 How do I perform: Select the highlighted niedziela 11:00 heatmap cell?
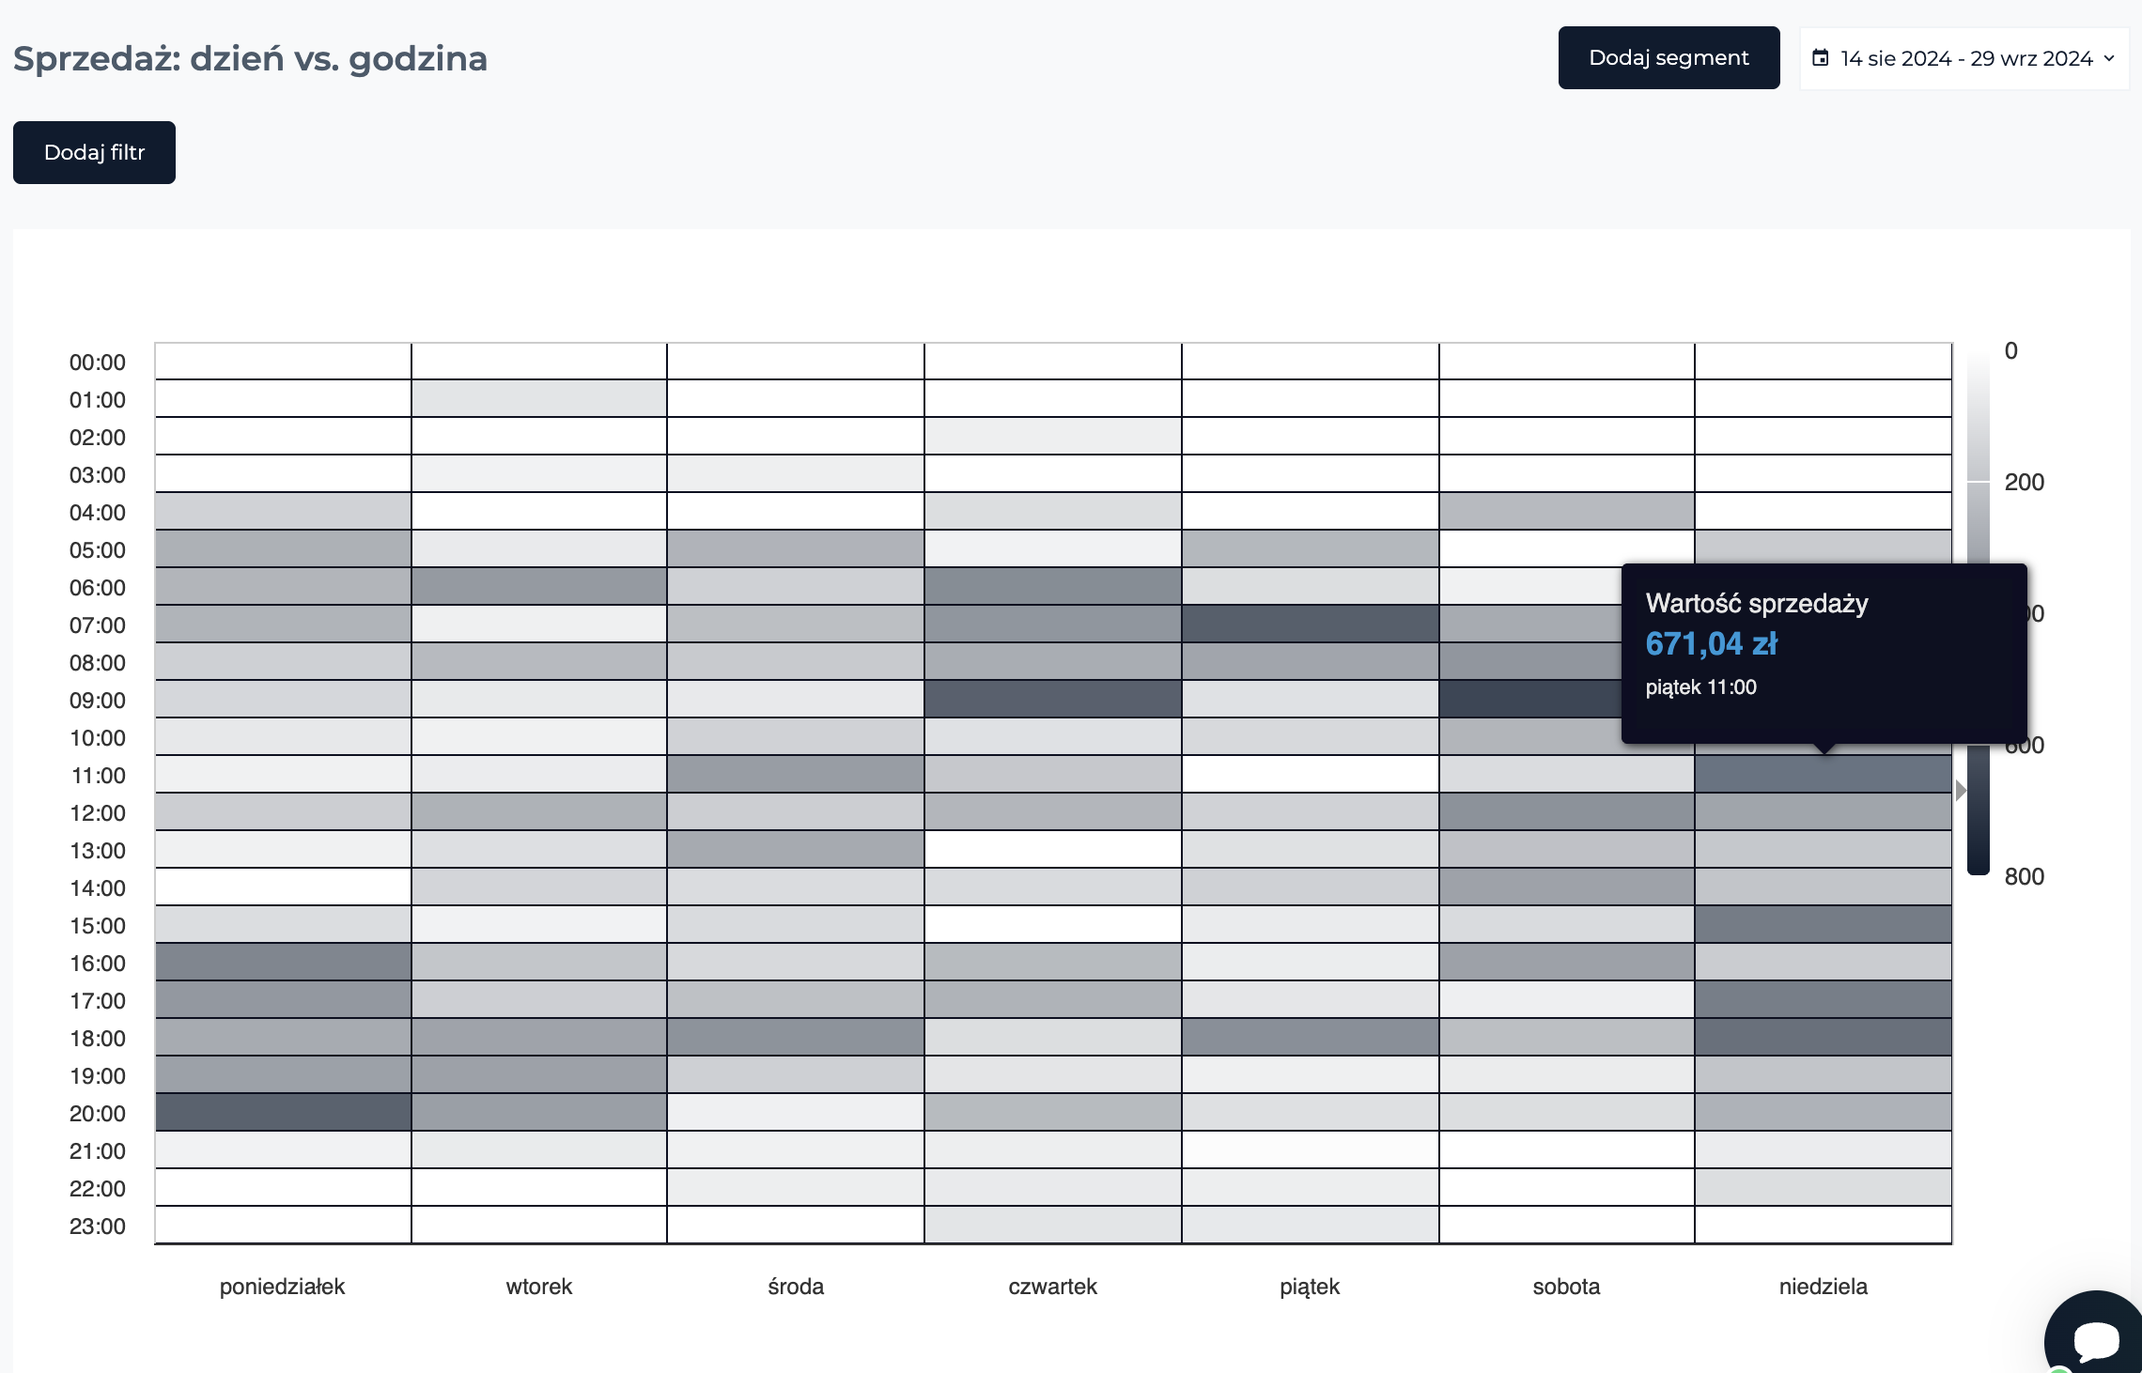point(1824,775)
